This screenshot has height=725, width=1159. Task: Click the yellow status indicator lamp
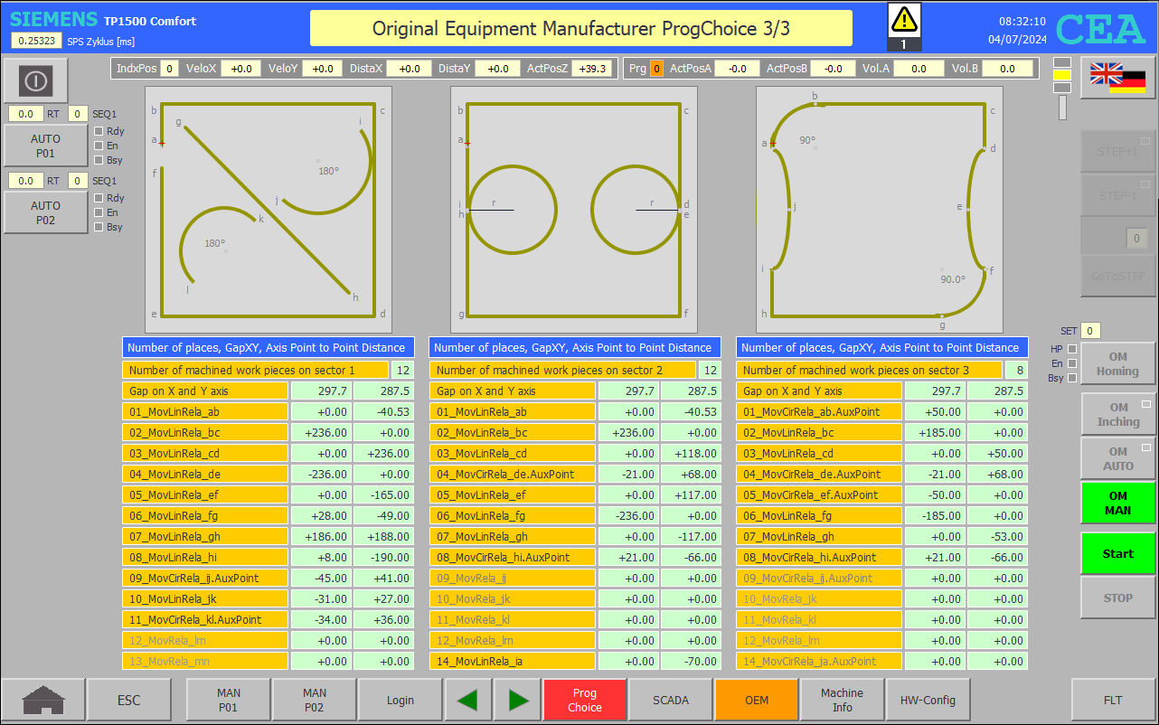[1062, 75]
